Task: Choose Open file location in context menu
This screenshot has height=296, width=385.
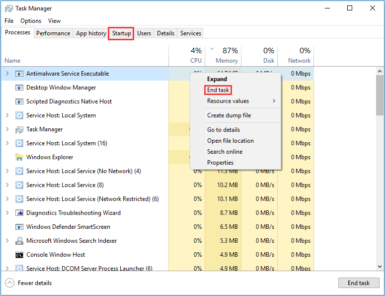Action: point(231,141)
